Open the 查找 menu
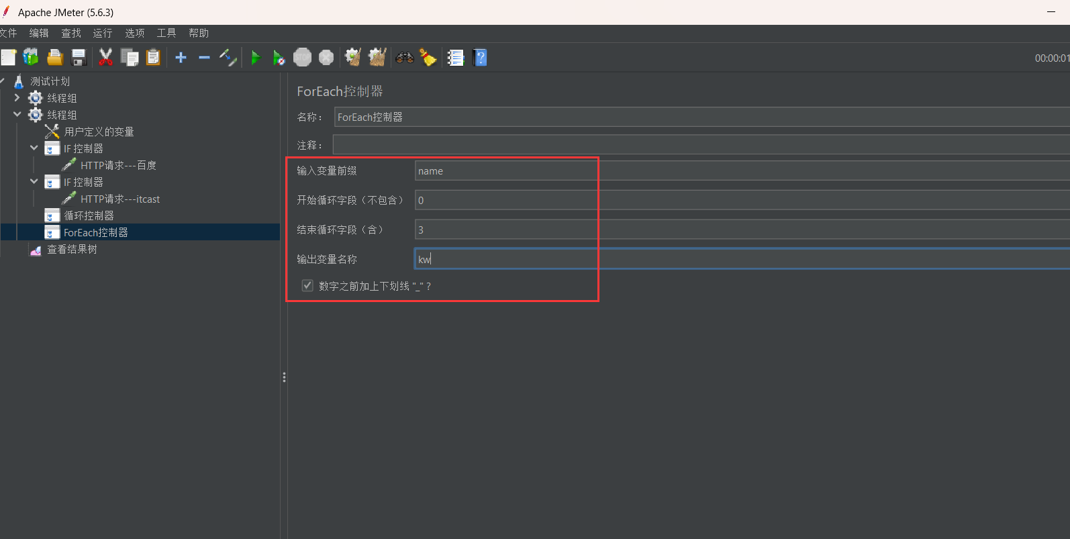1070x539 pixels. (71, 33)
